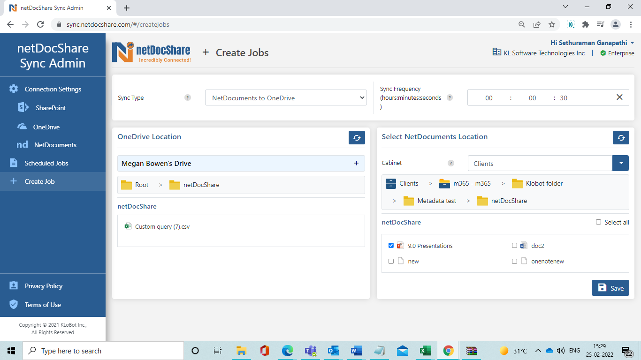Click the Create Job plus icon in sidebar
The height and width of the screenshot is (360, 641).
[x=14, y=181]
